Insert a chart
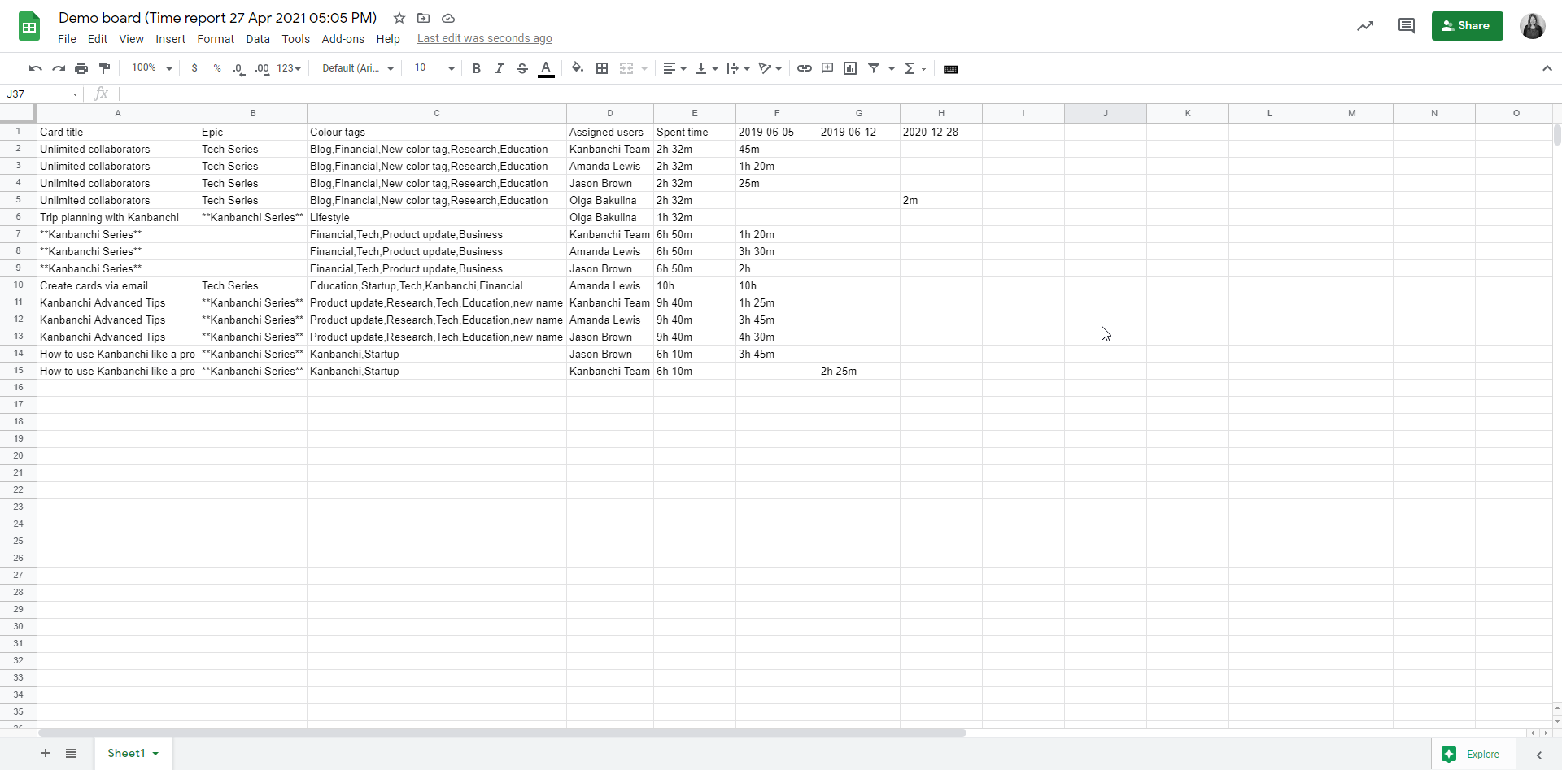Image resolution: width=1562 pixels, height=770 pixels. pos(850,68)
